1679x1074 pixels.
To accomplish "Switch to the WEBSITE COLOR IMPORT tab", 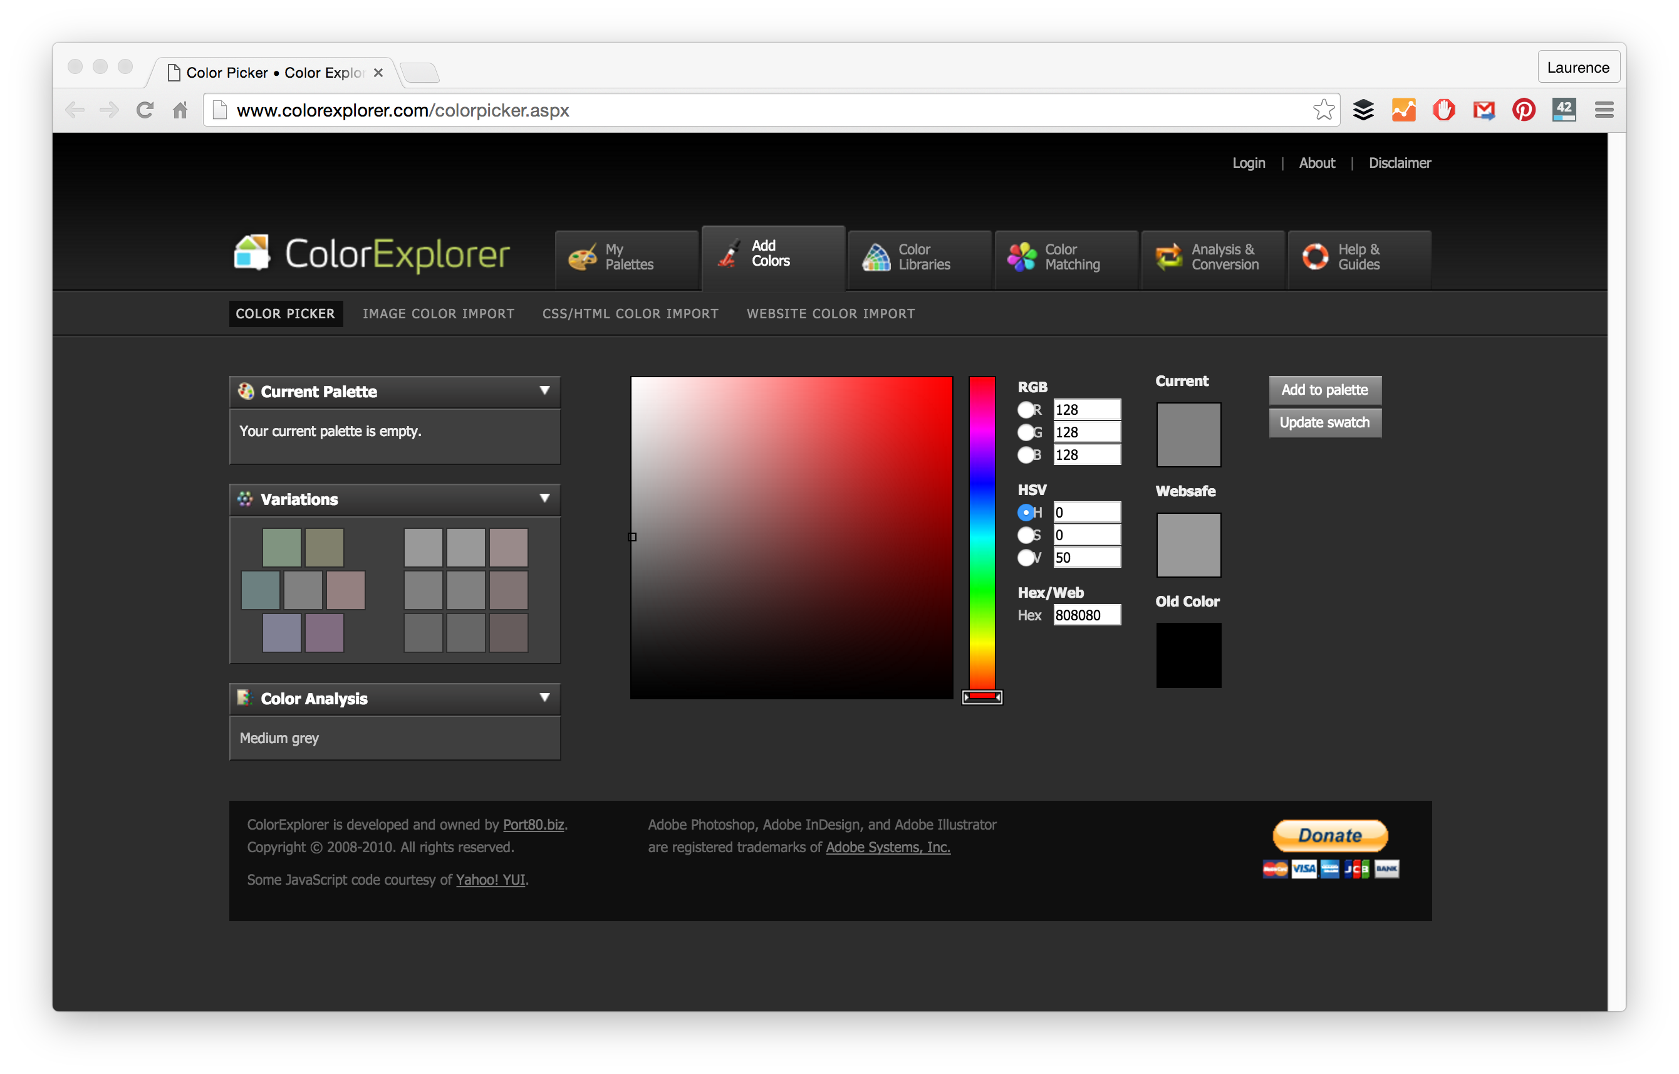I will point(831,313).
